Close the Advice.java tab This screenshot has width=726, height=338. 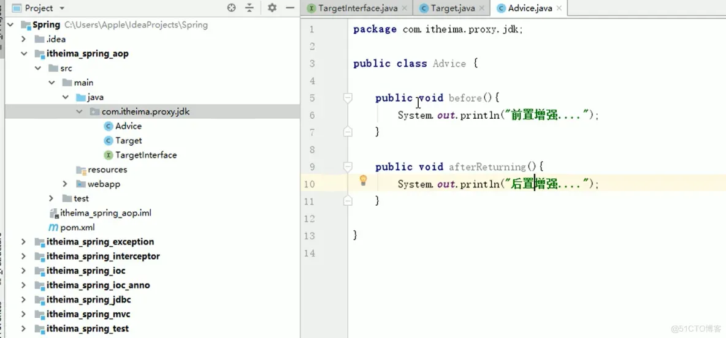coord(559,9)
